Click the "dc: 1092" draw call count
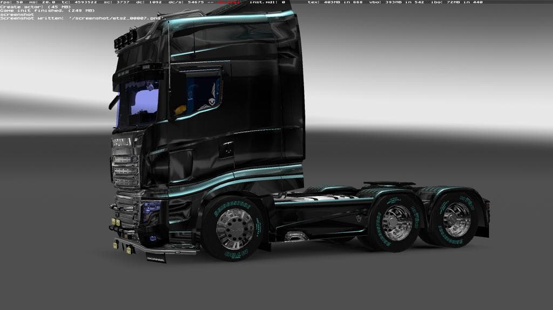 pos(149,2)
